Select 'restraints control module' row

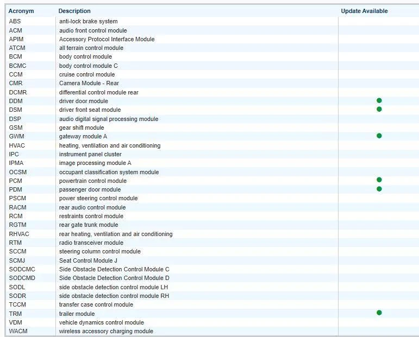point(91,216)
